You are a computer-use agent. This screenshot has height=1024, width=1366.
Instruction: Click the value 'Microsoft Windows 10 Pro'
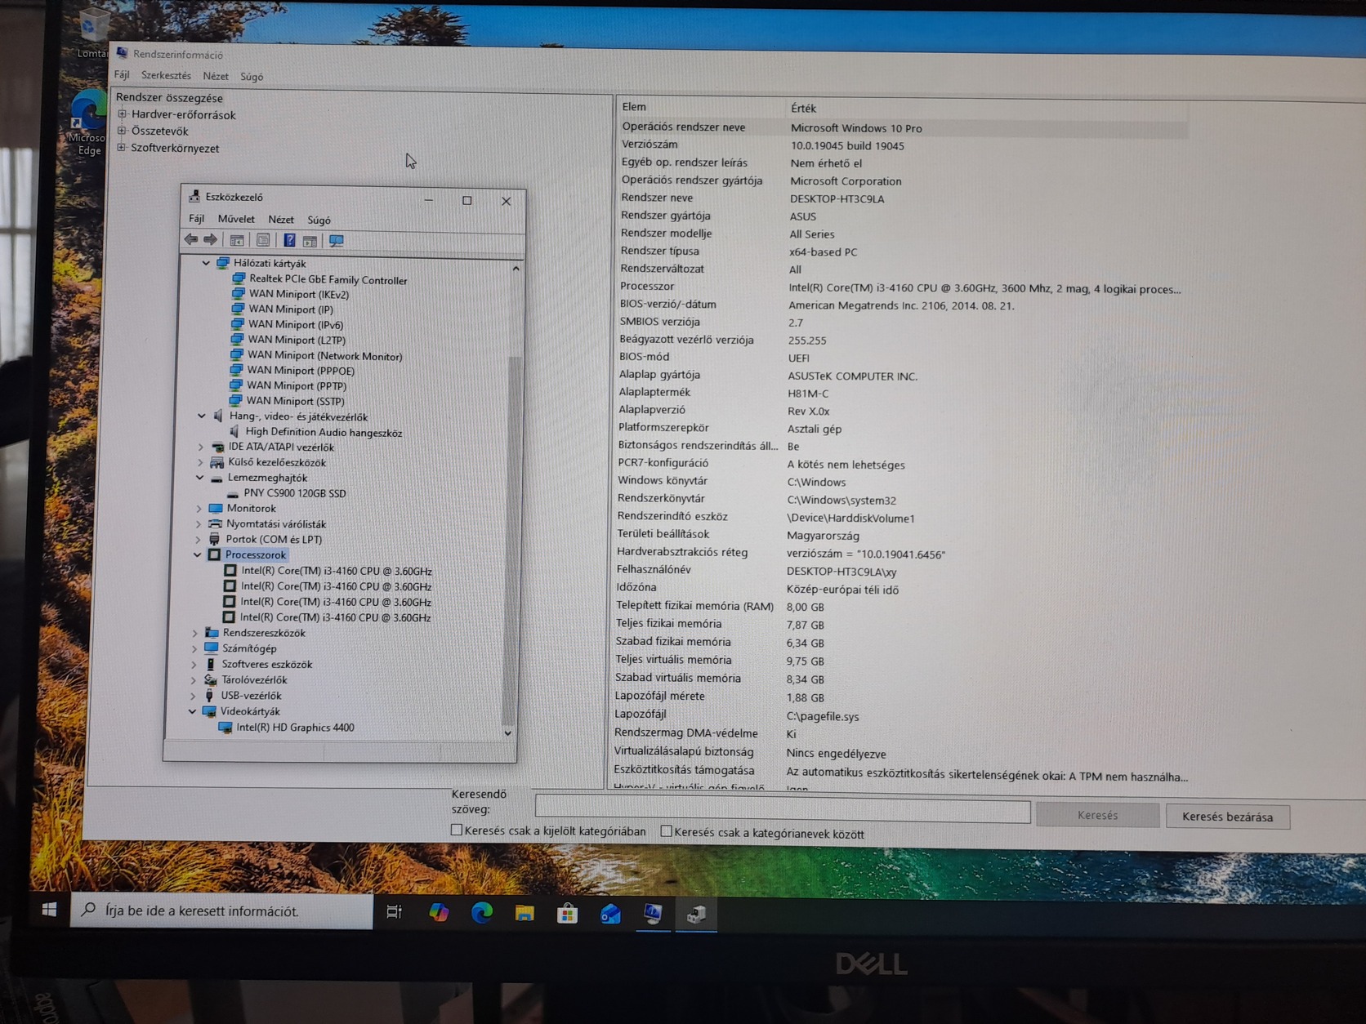856,128
